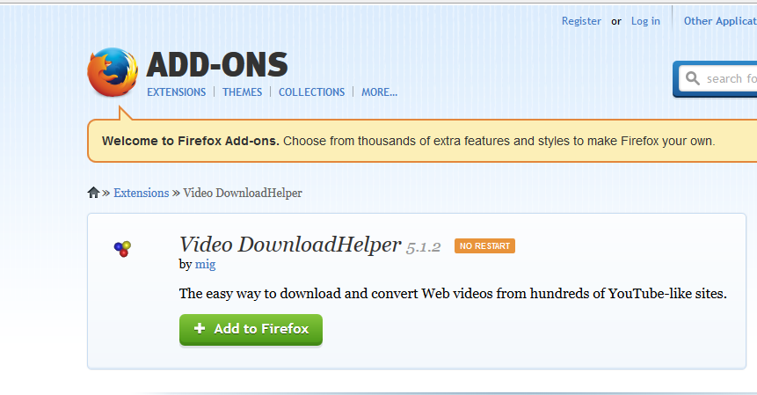Click the NO RESTART badge
This screenshot has width=757, height=395.
(x=484, y=245)
